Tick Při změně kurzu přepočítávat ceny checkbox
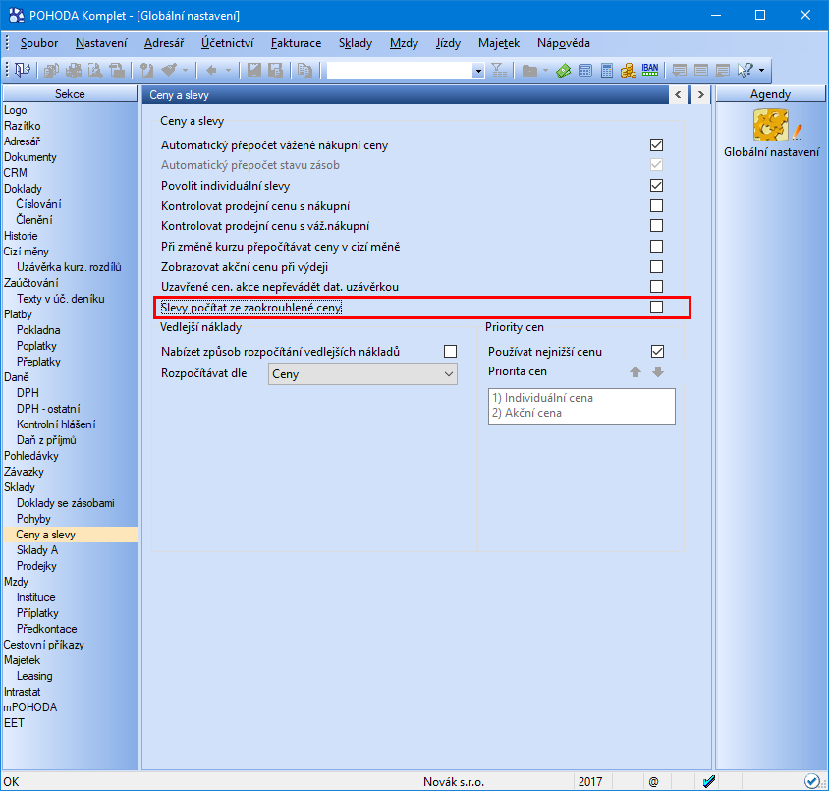 click(657, 247)
